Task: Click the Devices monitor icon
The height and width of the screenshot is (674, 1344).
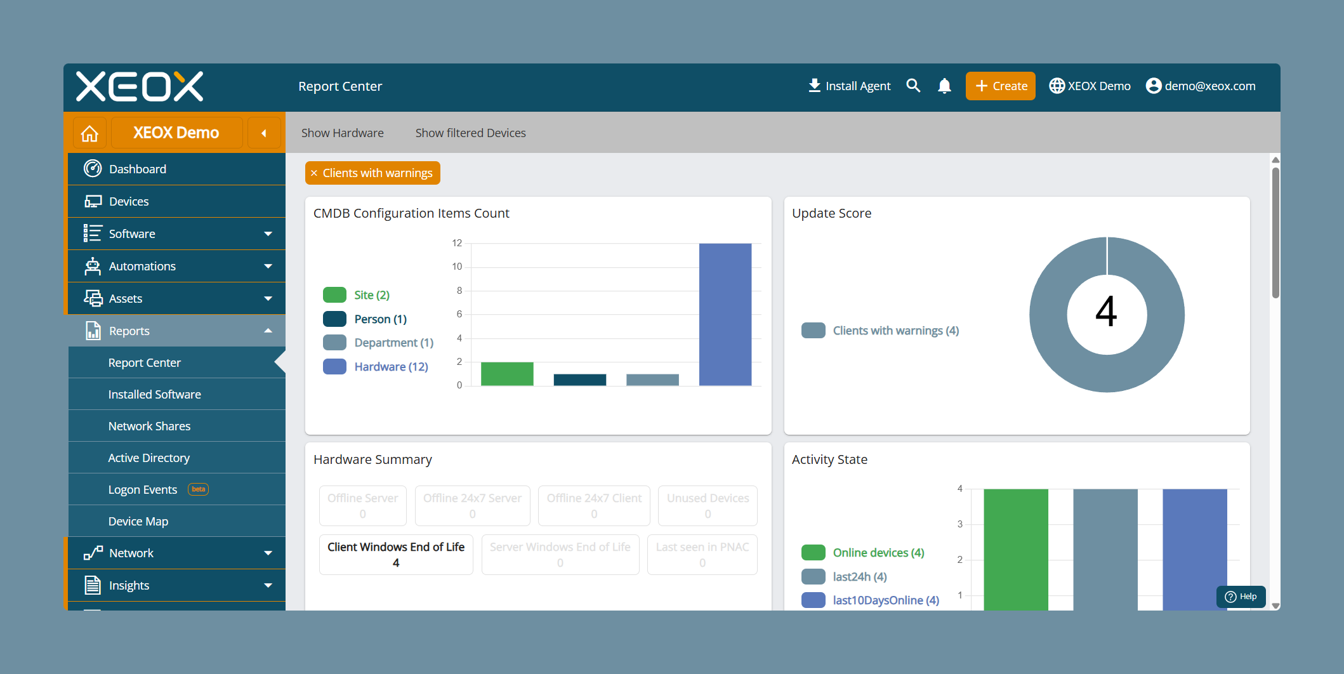Action: point(93,201)
